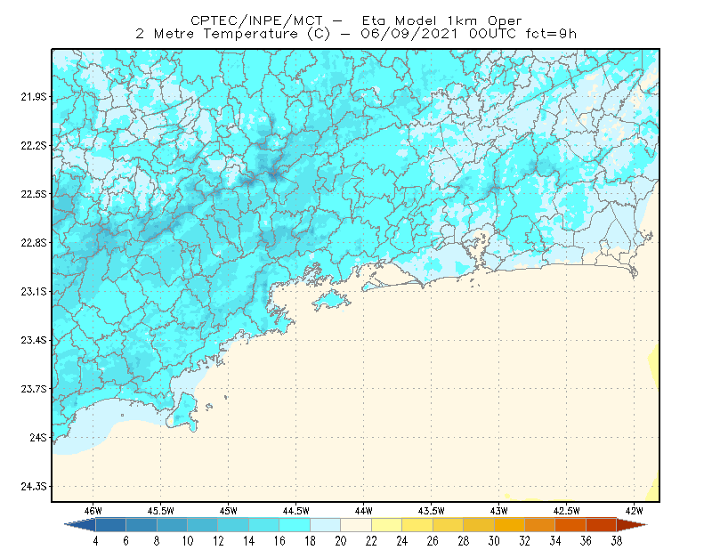Select the 8–10 colorbar segment

click(x=172, y=524)
